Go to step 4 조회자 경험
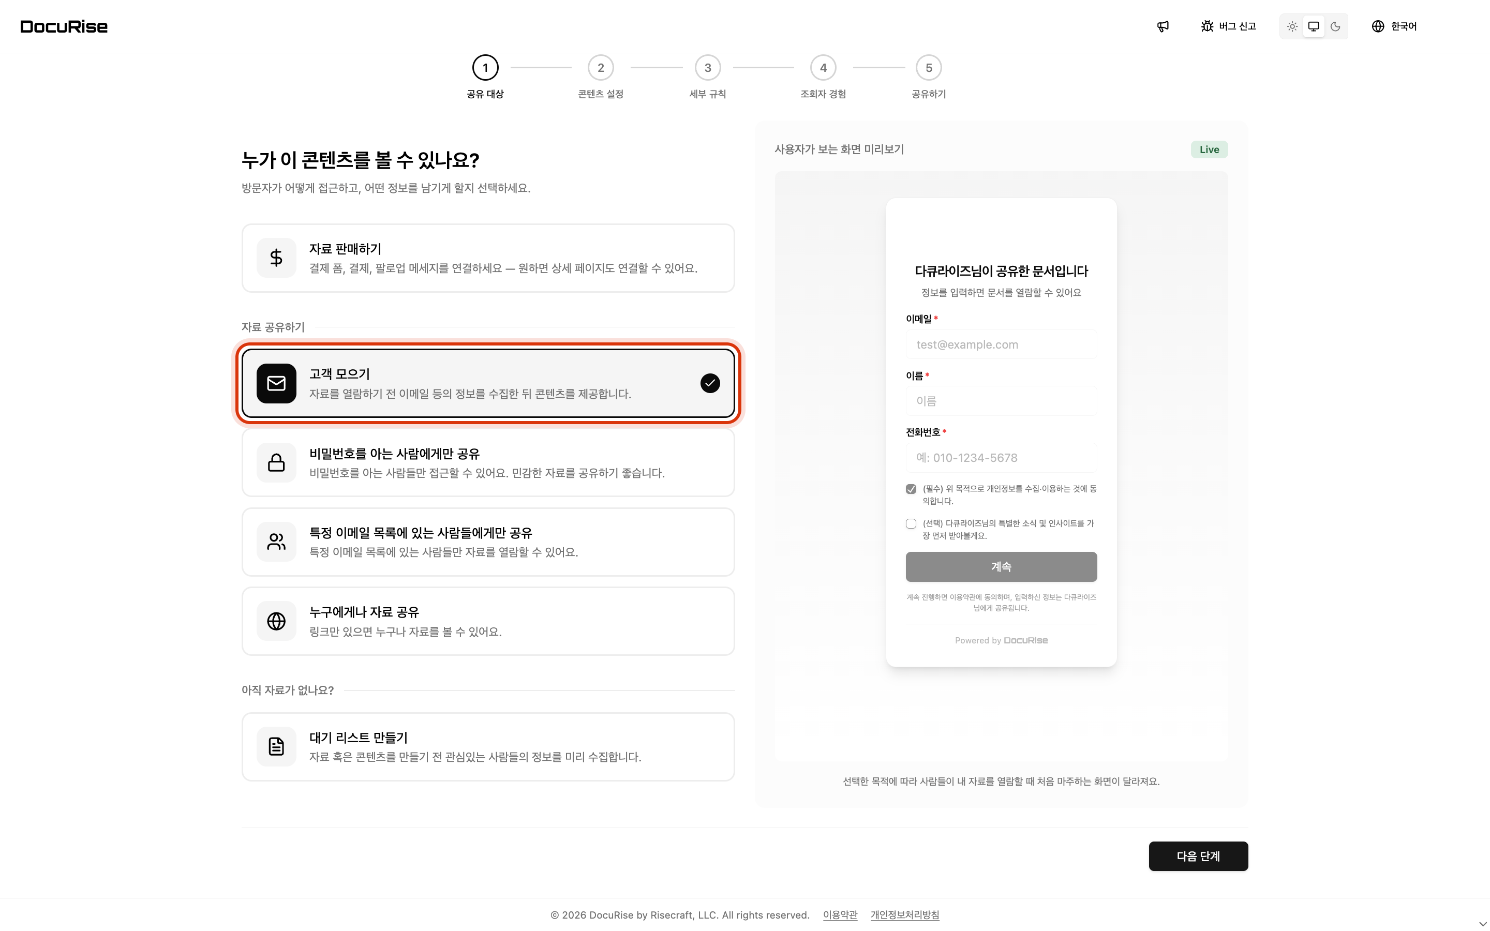The width and height of the screenshot is (1490, 931). tap(823, 78)
